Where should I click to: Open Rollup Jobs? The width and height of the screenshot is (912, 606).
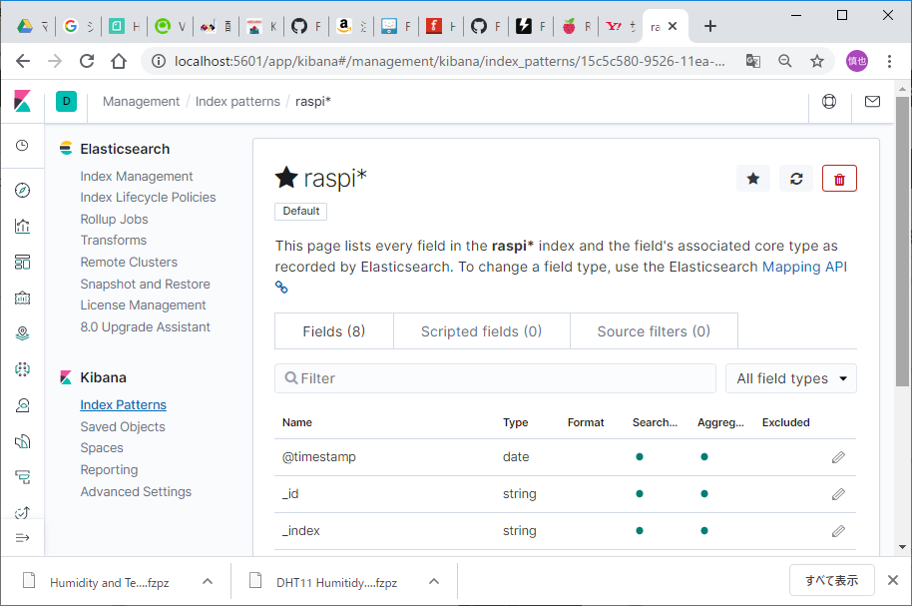pyautogui.click(x=114, y=219)
